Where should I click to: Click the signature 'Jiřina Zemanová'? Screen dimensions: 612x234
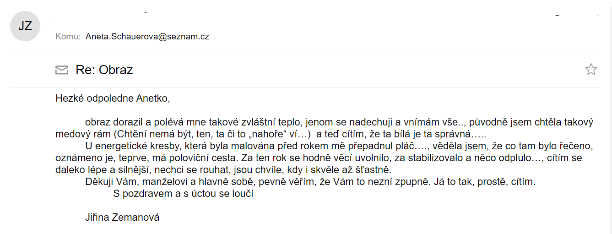tap(122, 218)
